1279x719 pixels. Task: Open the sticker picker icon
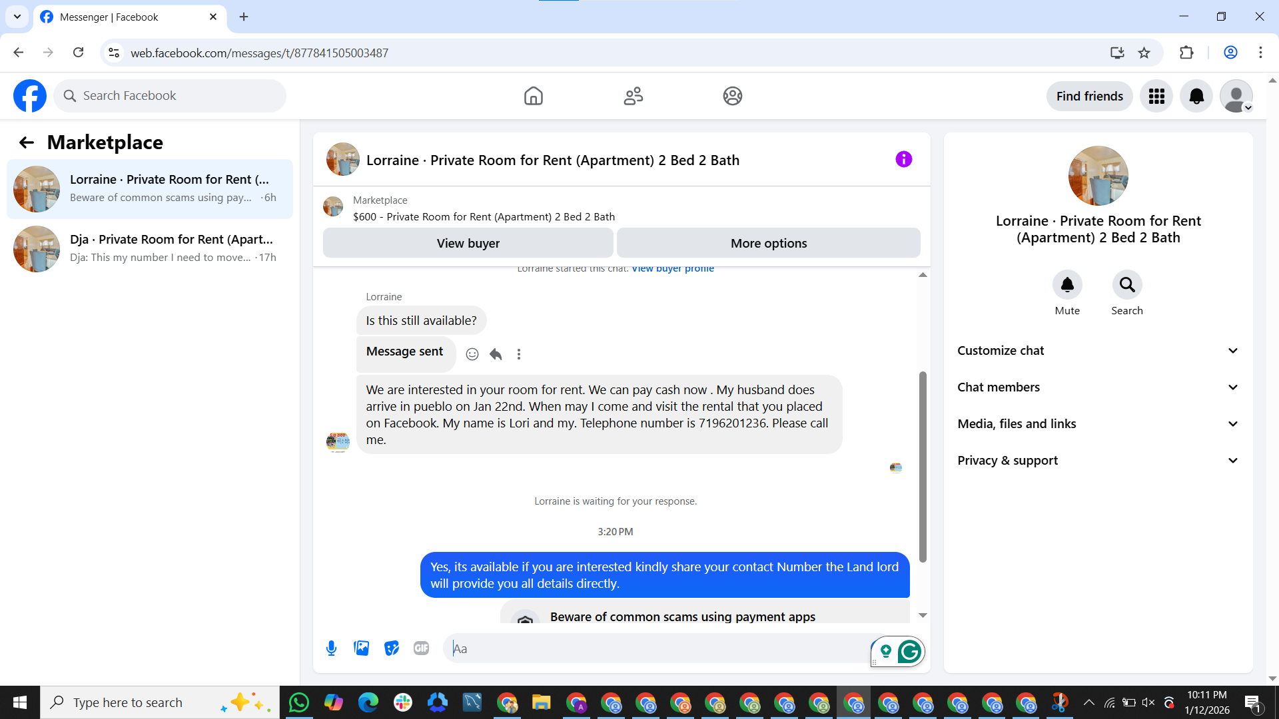392,648
